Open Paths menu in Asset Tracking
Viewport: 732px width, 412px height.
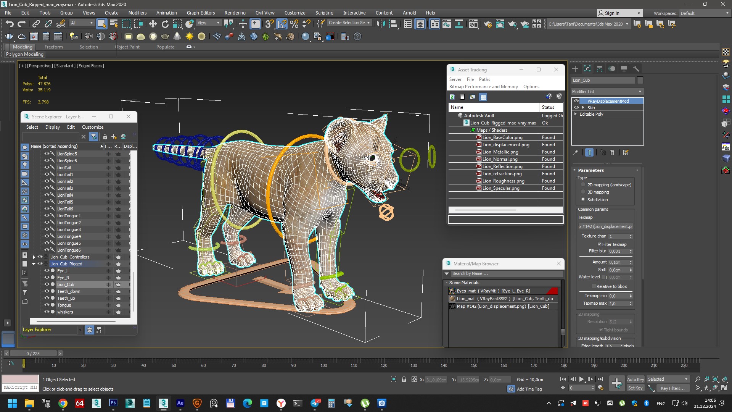484,79
